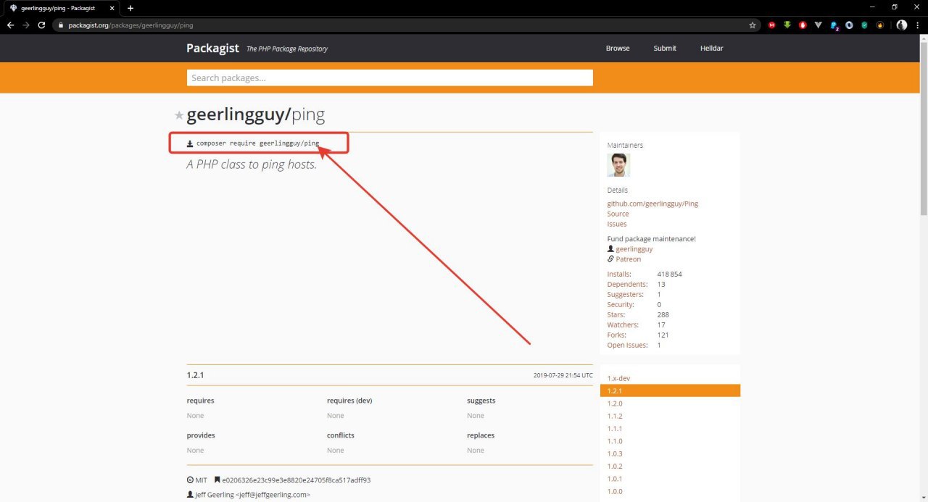Select the geerlingguy/ping browser tab
Viewport: 928px width, 502px height.
(x=61, y=8)
